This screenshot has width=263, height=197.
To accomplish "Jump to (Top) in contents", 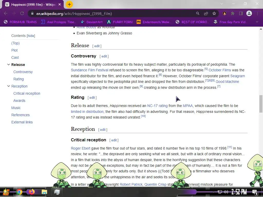I will click(15, 43).
